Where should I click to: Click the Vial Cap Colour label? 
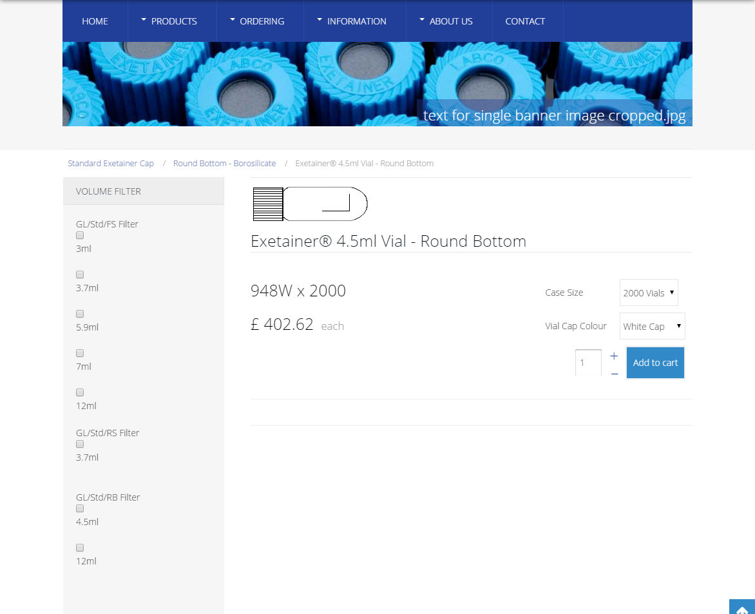click(576, 326)
